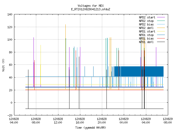The height and width of the screenshot is (130, 173).
Task: Click the purple NPD2 start legend line
Action: 161,17
